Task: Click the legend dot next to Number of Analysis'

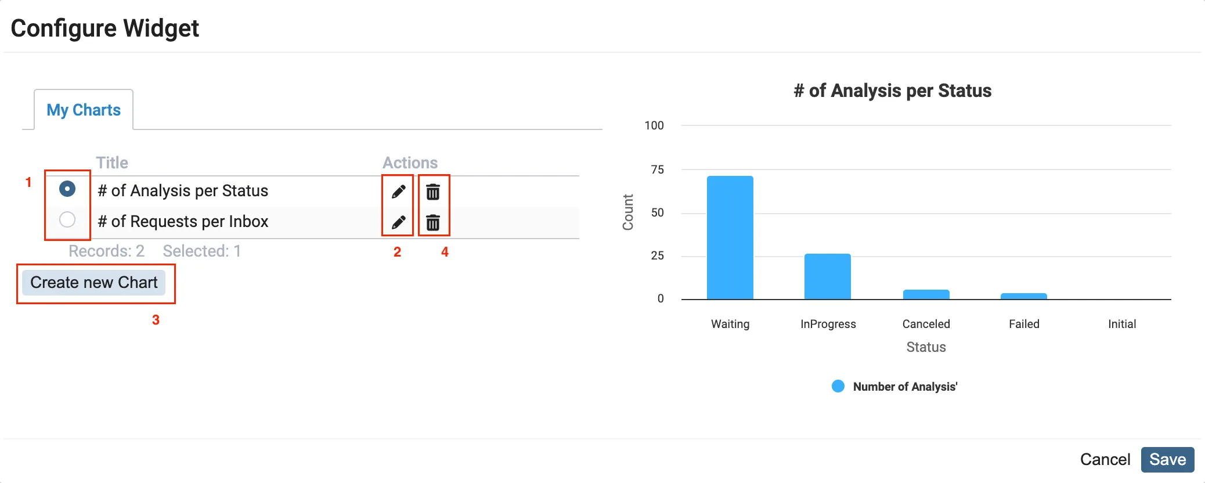Action: point(838,385)
